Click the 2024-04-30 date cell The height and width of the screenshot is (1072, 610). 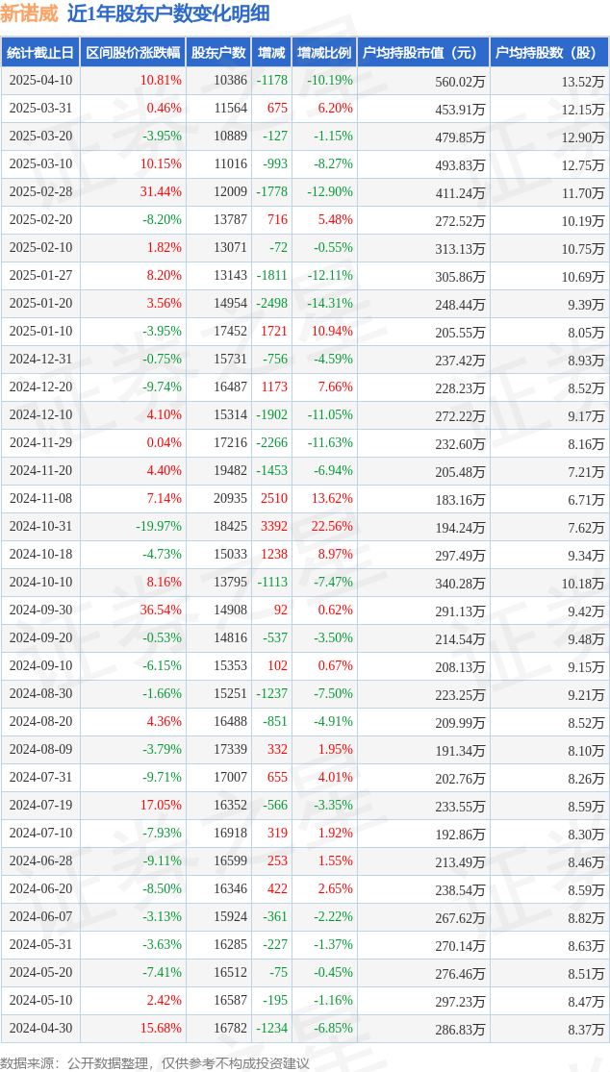click(x=40, y=1028)
